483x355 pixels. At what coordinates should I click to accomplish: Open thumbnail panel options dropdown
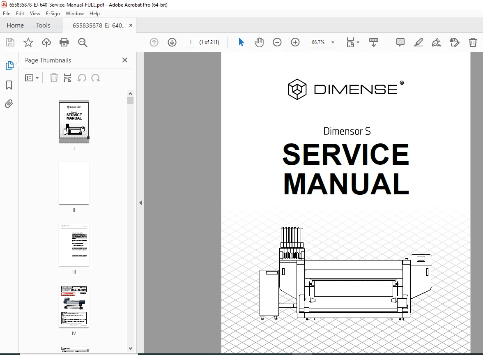[32, 78]
